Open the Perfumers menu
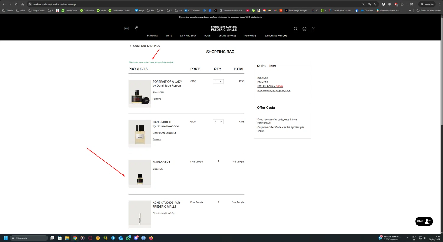Image resolution: width=443 pixels, height=242 pixels. pos(250,36)
